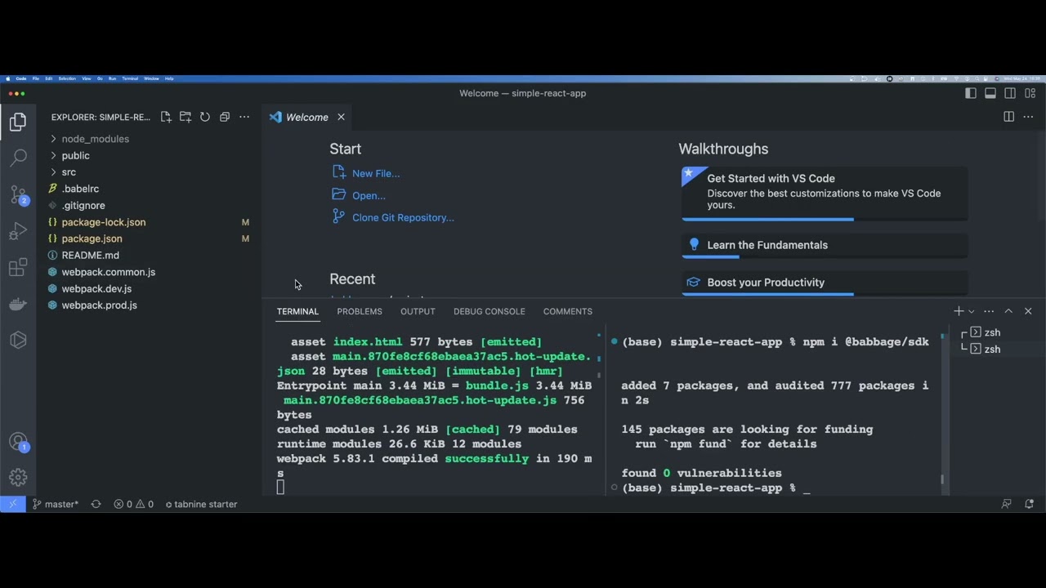Toggle the primary side bar visibility
1046x588 pixels.
point(971,93)
